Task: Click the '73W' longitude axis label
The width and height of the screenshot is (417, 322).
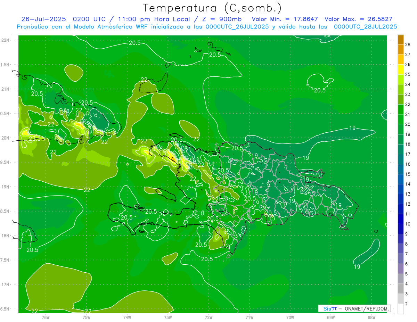Action: point(168,317)
